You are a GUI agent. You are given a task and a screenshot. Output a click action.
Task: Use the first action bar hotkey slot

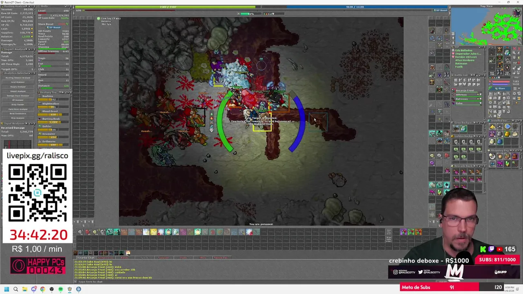(80, 232)
